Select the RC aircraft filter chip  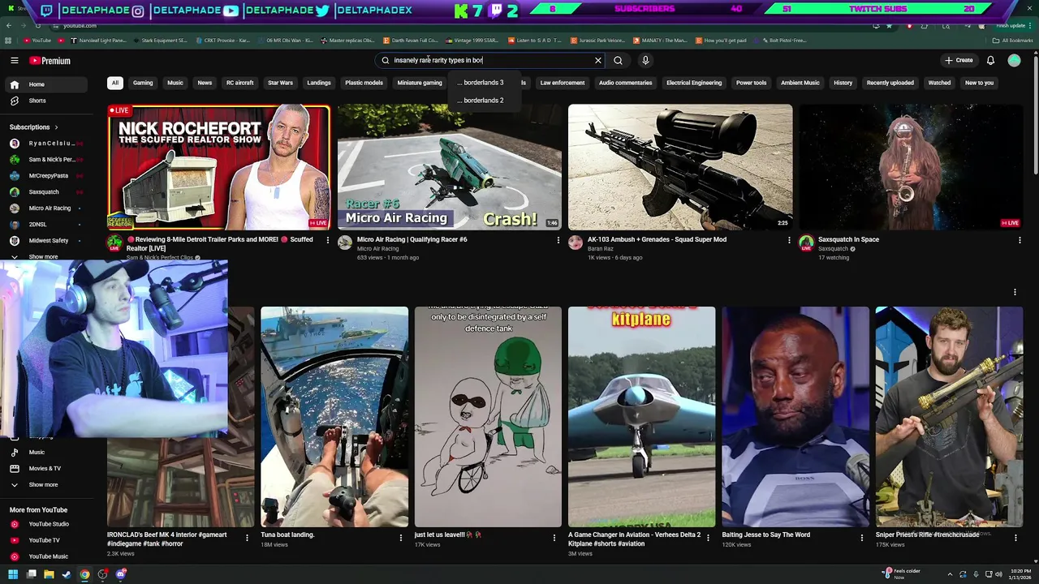(x=239, y=83)
